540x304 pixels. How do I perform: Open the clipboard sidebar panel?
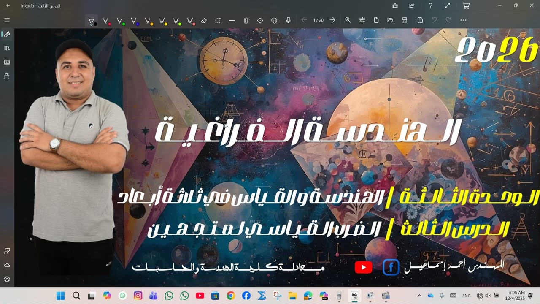[7, 76]
